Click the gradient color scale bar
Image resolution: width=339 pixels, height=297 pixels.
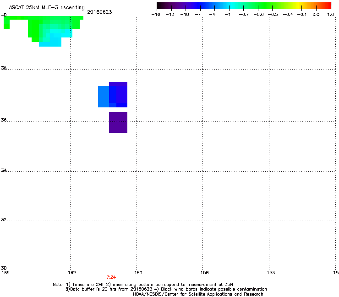pos(244,5)
